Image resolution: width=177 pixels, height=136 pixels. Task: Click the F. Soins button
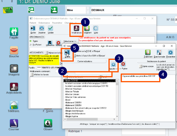[48, 111]
